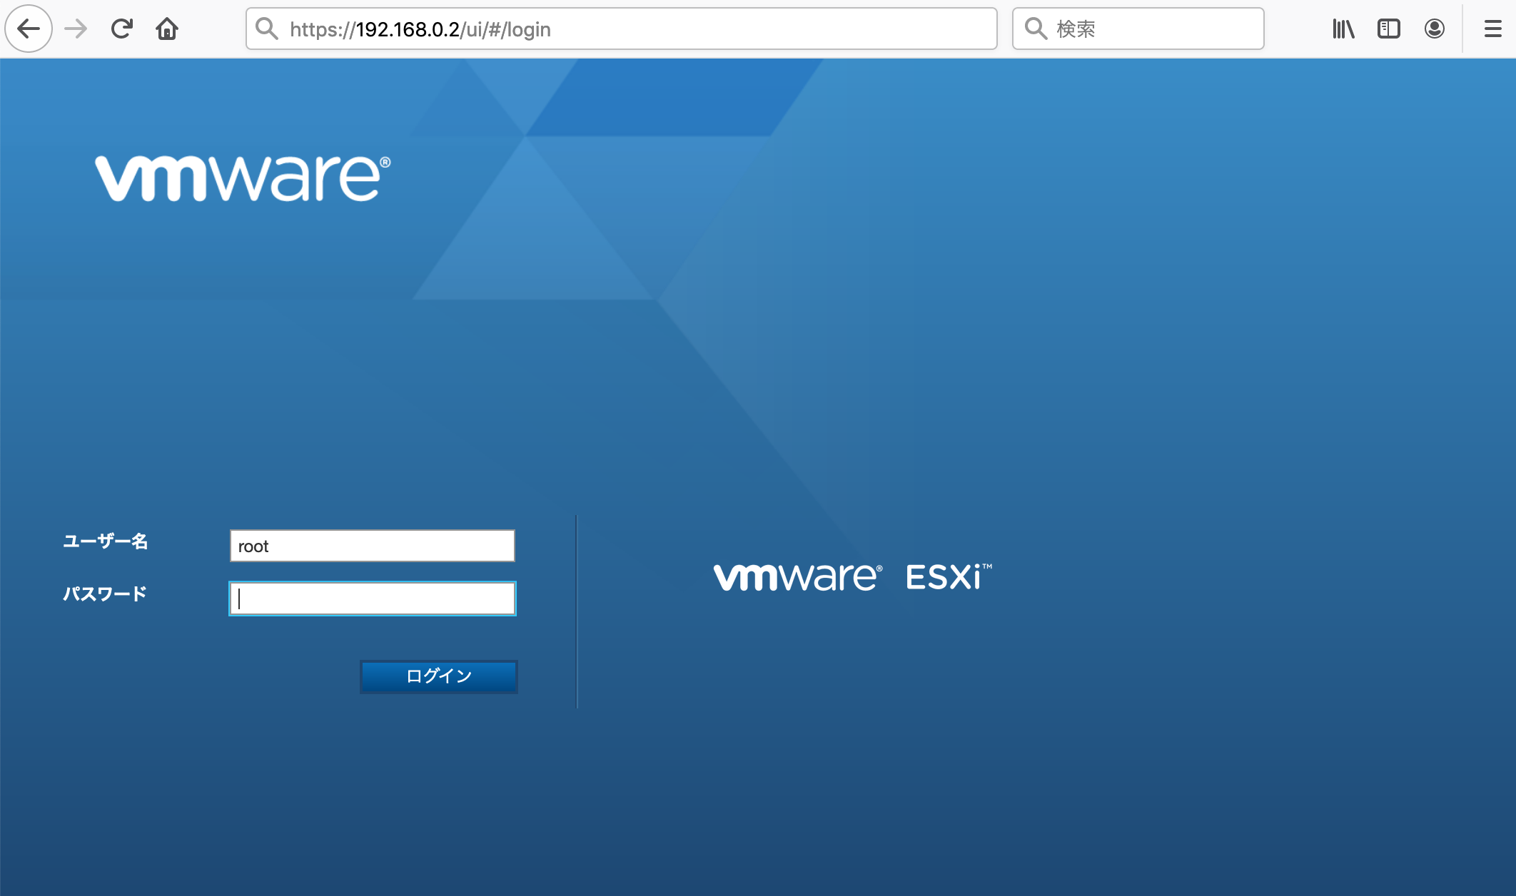Image resolution: width=1516 pixels, height=896 pixels.
Task: Click the ユーザー名 label text
Action: click(x=105, y=542)
